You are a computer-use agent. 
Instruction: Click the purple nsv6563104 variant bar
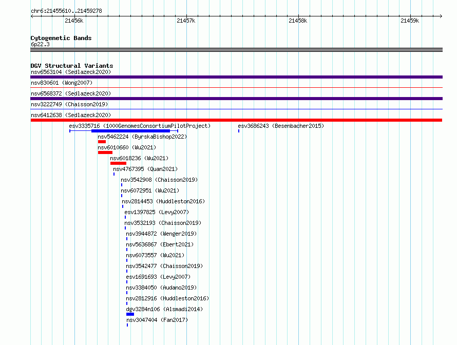point(236,77)
